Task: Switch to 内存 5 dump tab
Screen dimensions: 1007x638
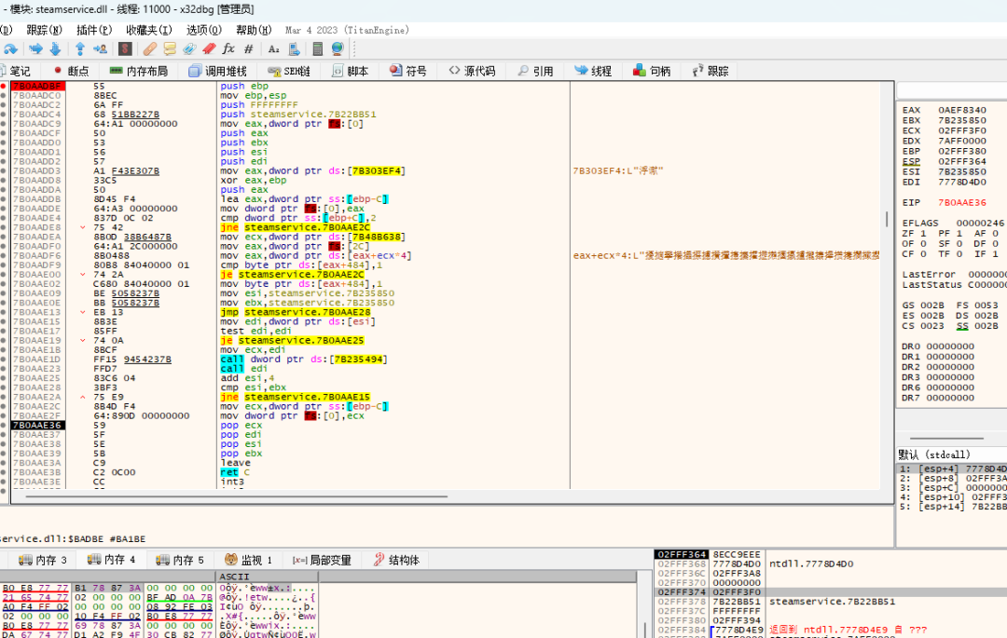Action: [181, 560]
